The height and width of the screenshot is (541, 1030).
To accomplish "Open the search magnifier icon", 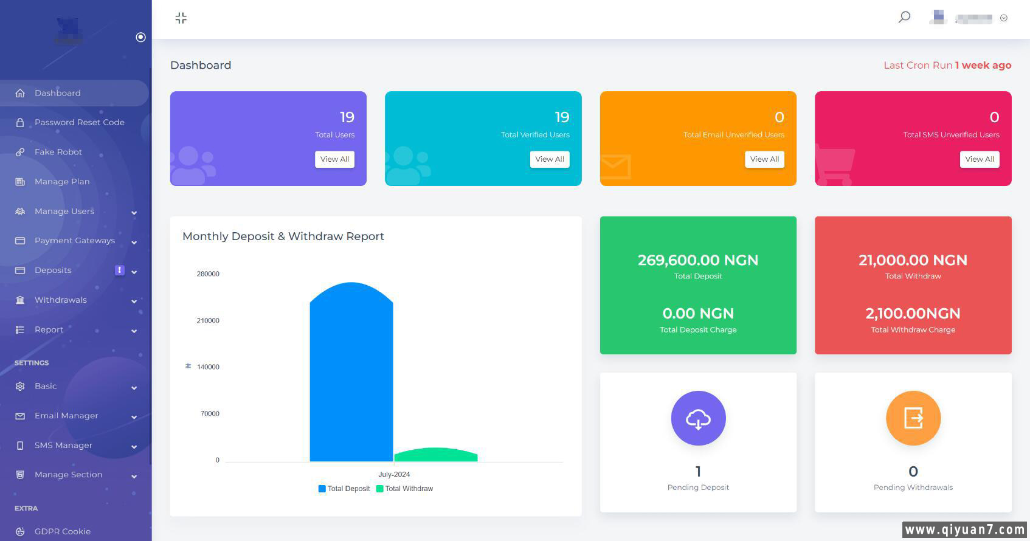I will tap(904, 17).
